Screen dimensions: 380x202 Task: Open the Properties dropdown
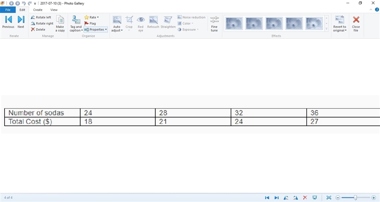pos(95,29)
